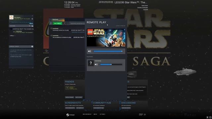This screenshot has height=119, width=212.
Task: Click the Steam logo at the bottom bar
Action: tap(70, 115)
